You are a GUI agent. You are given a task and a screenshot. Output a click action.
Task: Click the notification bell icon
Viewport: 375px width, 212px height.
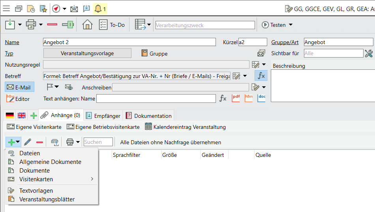[98, 8]
